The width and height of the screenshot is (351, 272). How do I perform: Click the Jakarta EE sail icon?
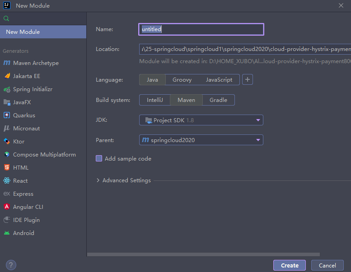pos(7,76)
